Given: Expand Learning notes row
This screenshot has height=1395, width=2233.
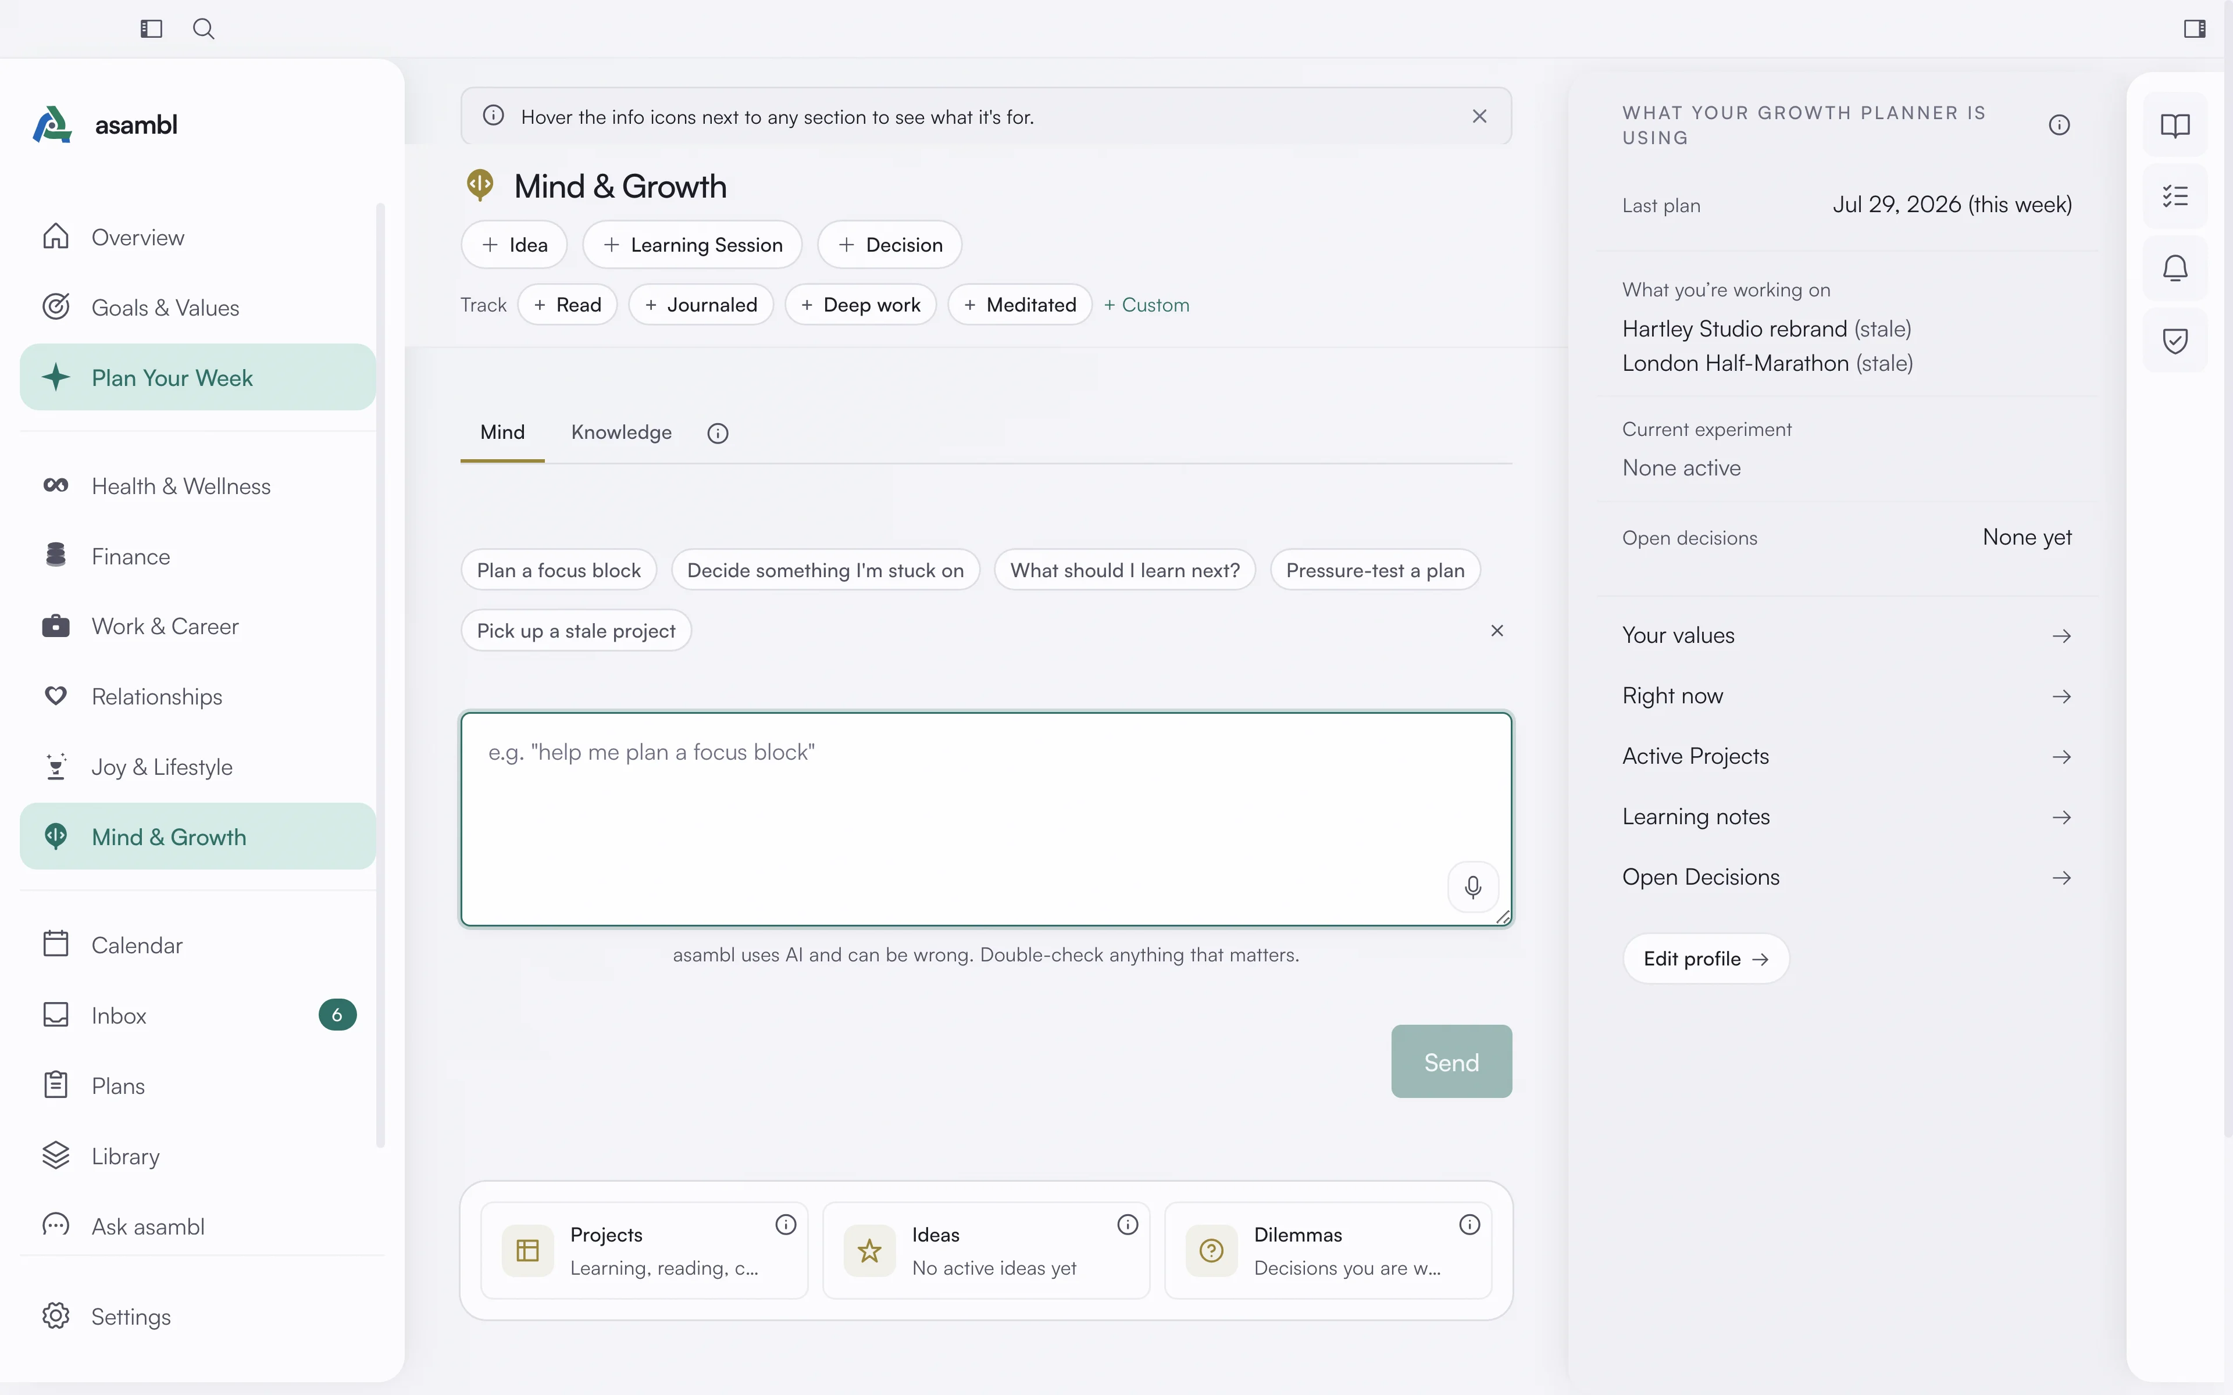Looking at the screenshot, I should [1846, 817].
